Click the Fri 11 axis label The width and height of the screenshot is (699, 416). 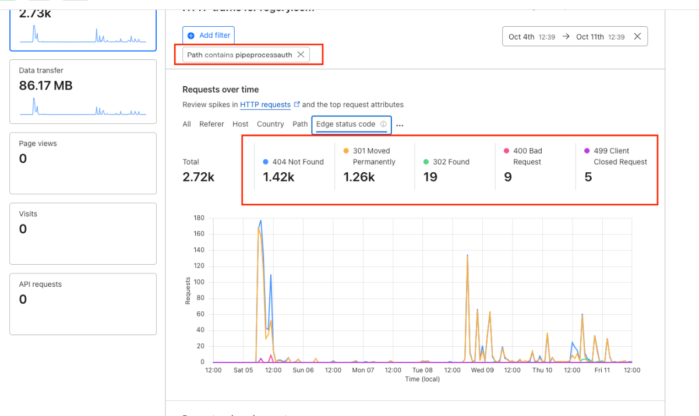point(602,370)
